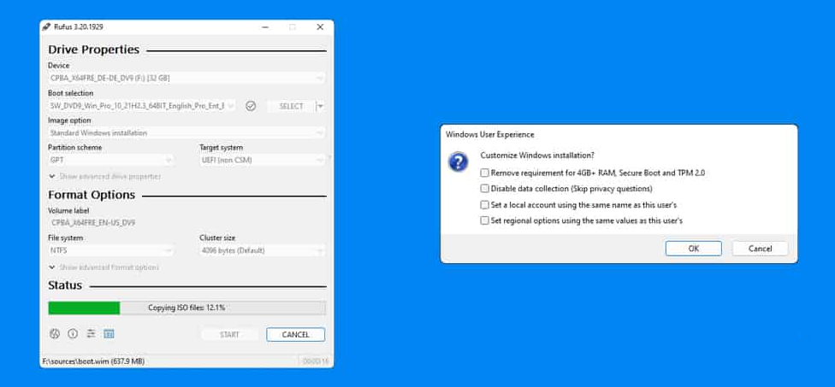Open the Partition scheme GPT dropdown
The width and height of the screenshot is (835, 387).
pyautogui.click(x=110, y=160)
